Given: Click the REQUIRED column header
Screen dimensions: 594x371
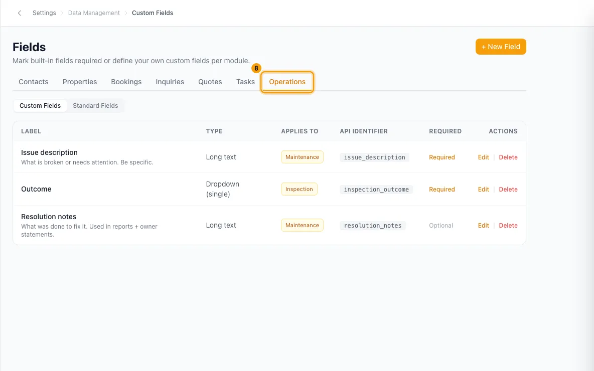Looking at the screenshot, I should click(445, 131).
